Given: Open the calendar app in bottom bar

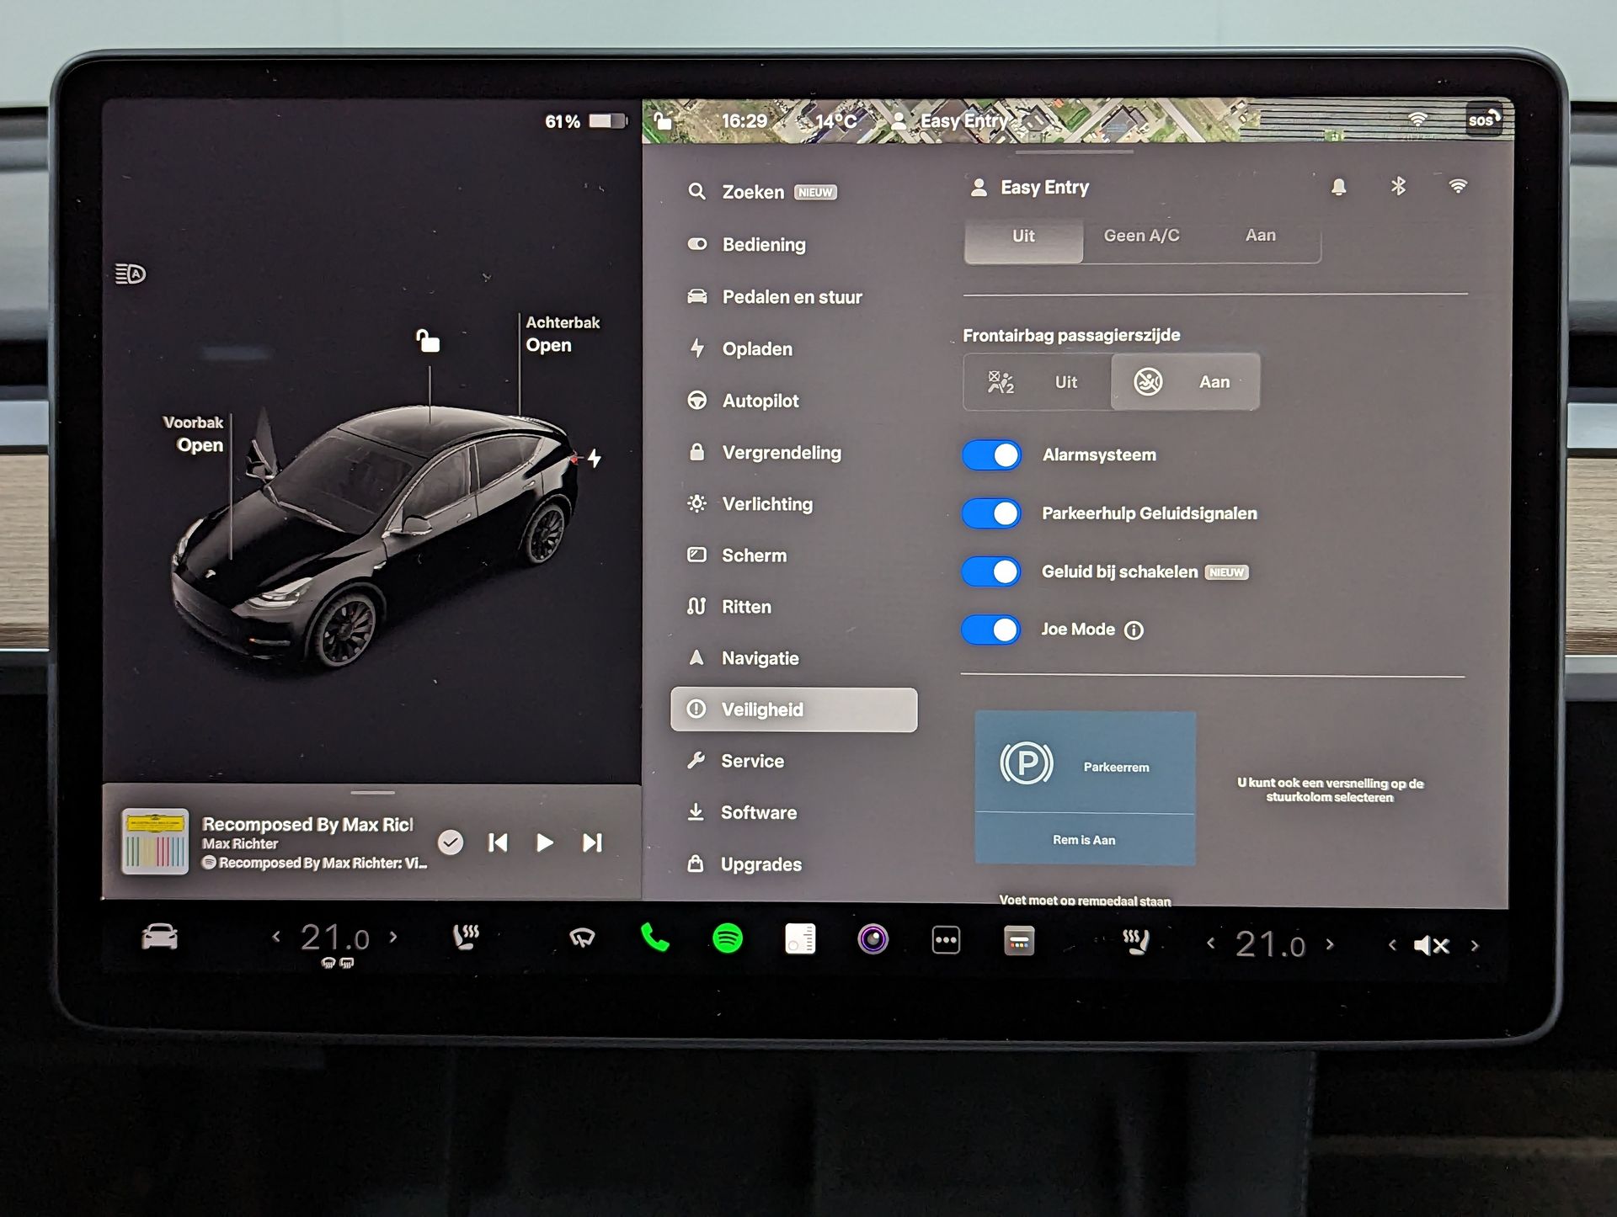Looking at the screenshot, I should click(1019, 941).
